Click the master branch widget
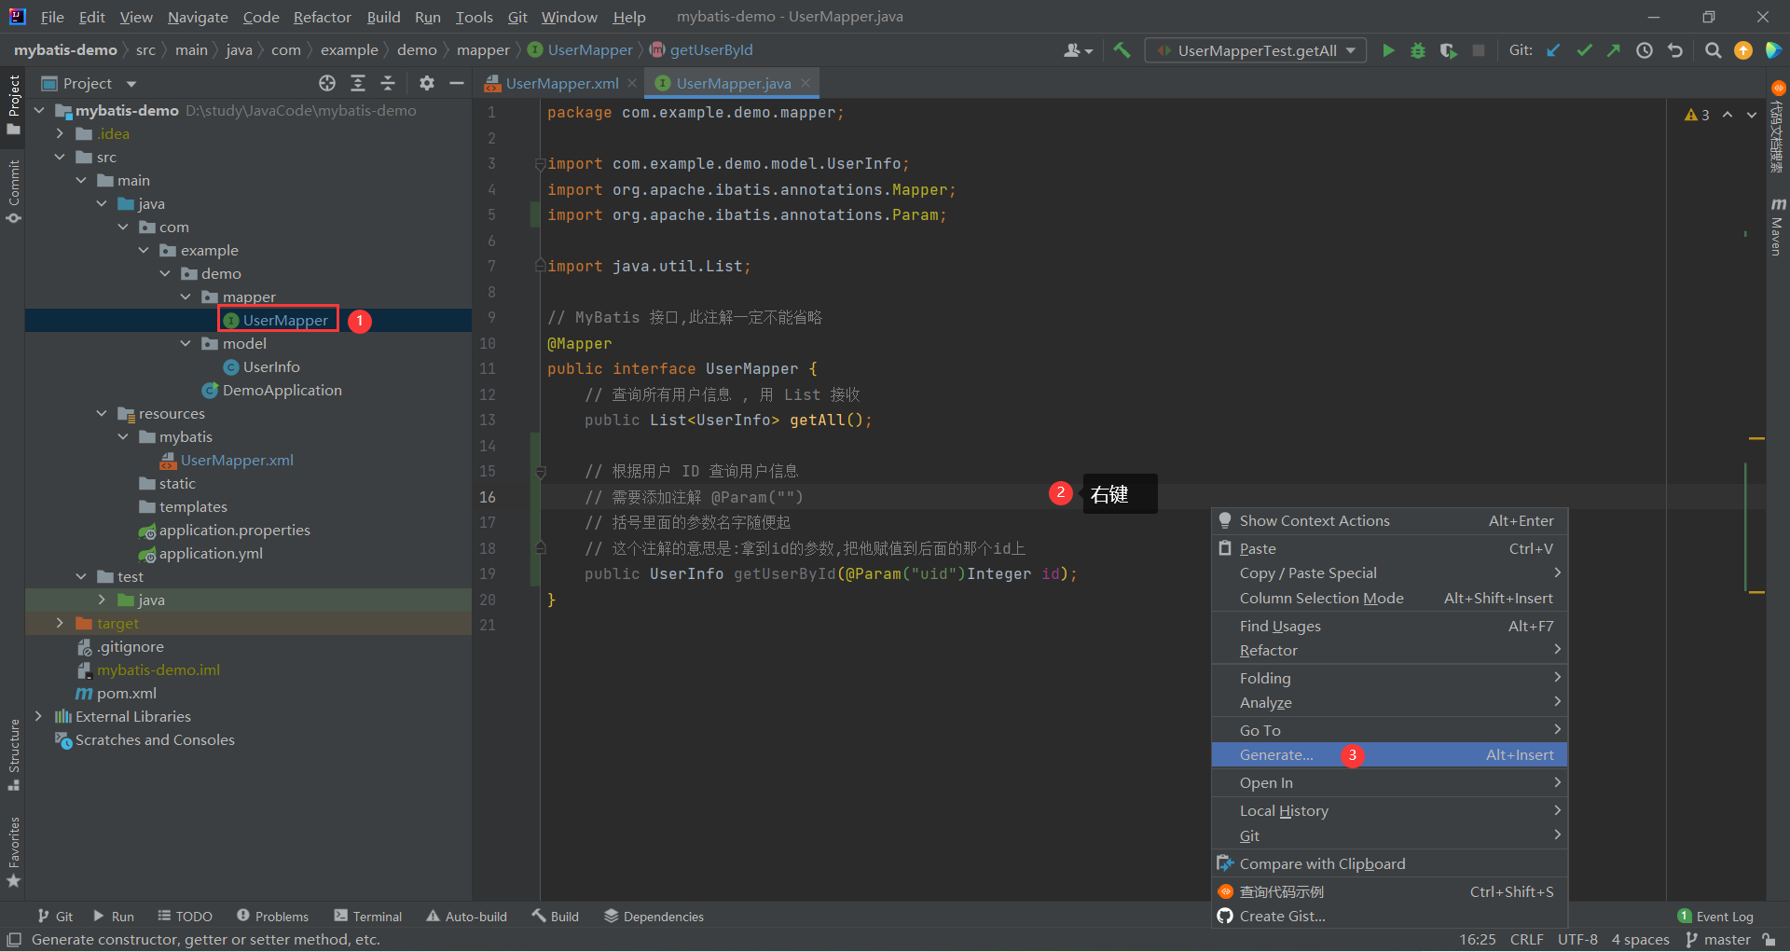Viewport: 1790px width, 952px height. pyautogui.click(x=1718, y=940)
